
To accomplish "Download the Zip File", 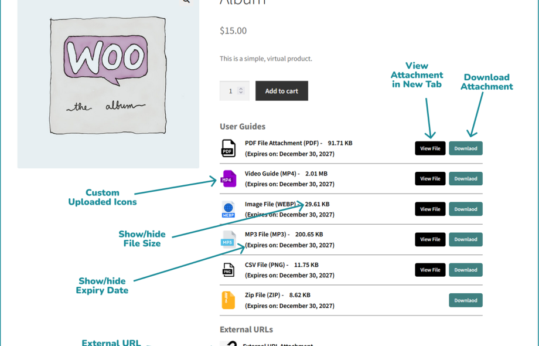I will (465, 300).
